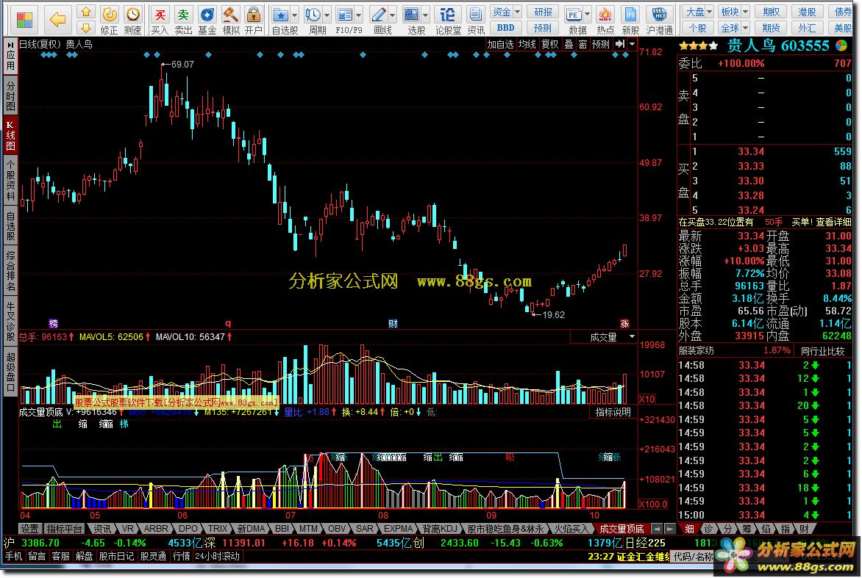Expand the 画线 dropdown arrow
This screenshot has height=578, width=862.
click(x=392, y=15)
